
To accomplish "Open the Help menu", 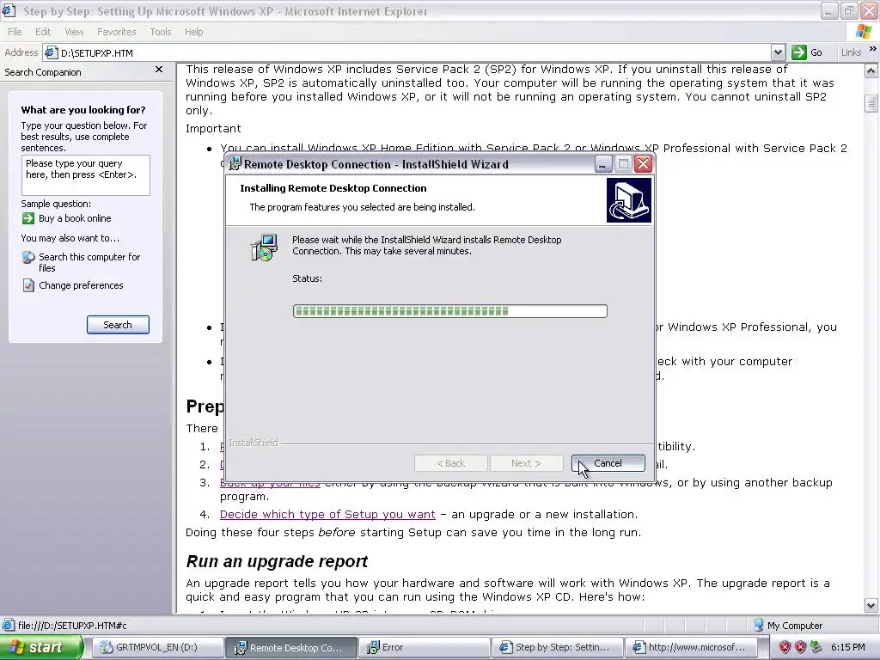I will click(x=193, y=32).
